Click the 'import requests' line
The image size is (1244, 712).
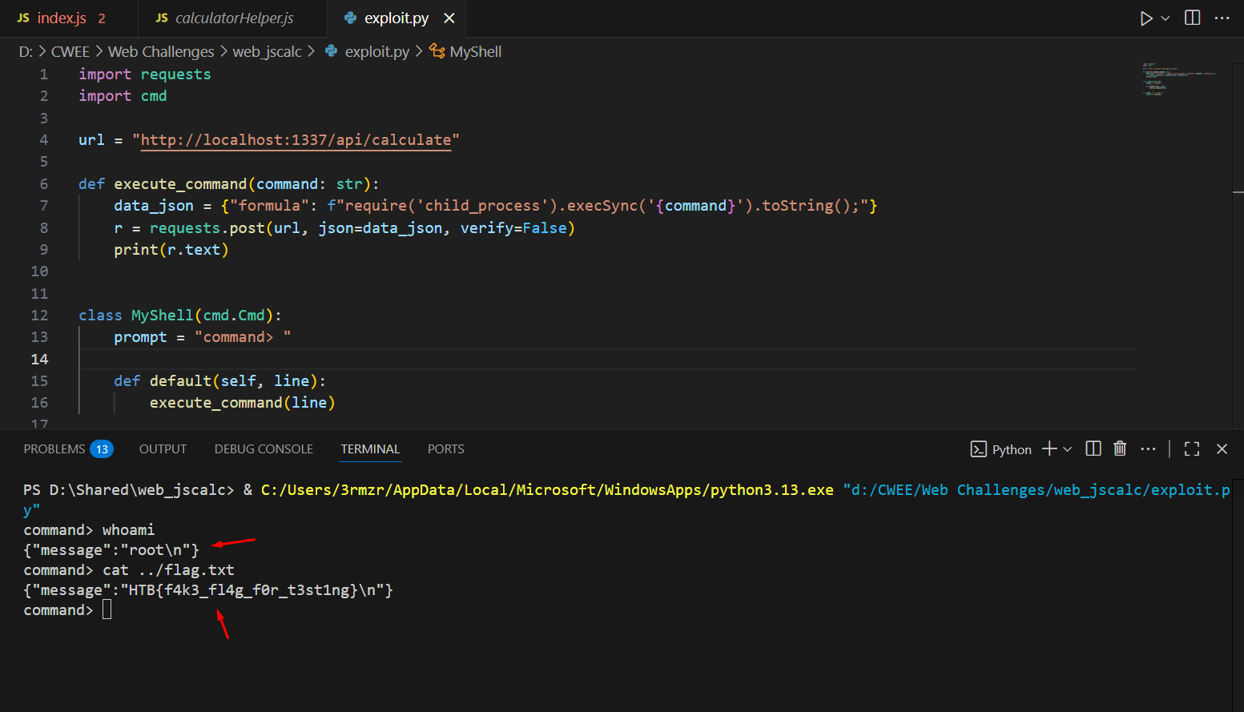[145, 74]
